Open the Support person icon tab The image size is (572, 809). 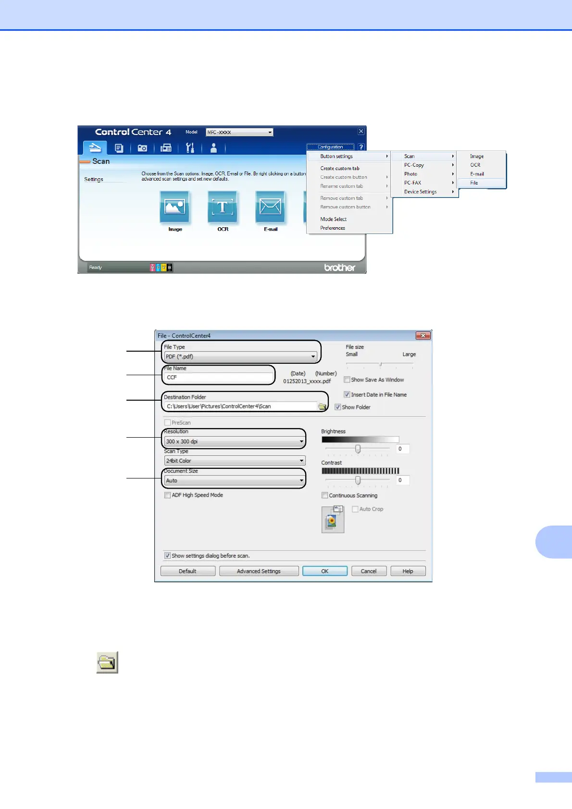pos(213,148)
